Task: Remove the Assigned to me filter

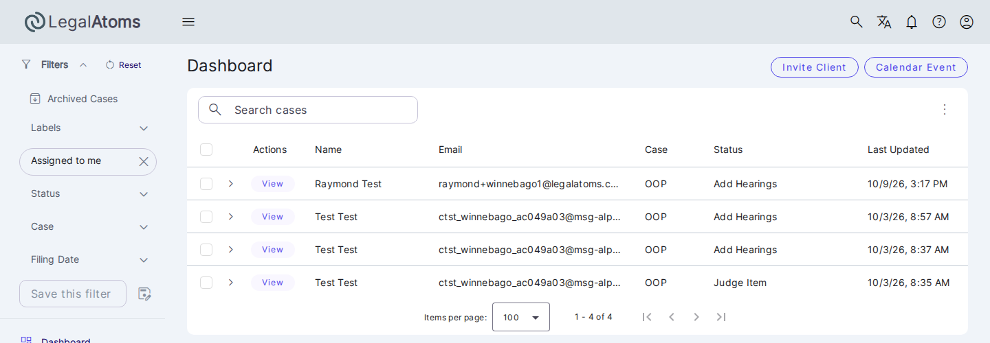Action: 144,161
